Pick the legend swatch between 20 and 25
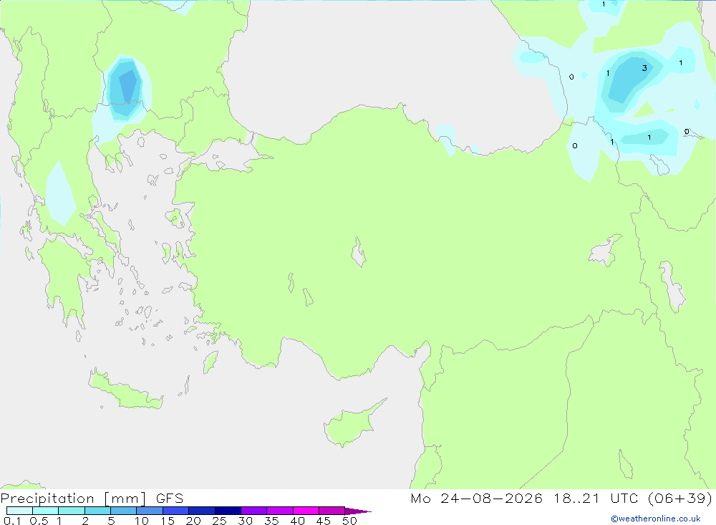The width and height of the screenshot is (716, 525). [x=202, y=511]
